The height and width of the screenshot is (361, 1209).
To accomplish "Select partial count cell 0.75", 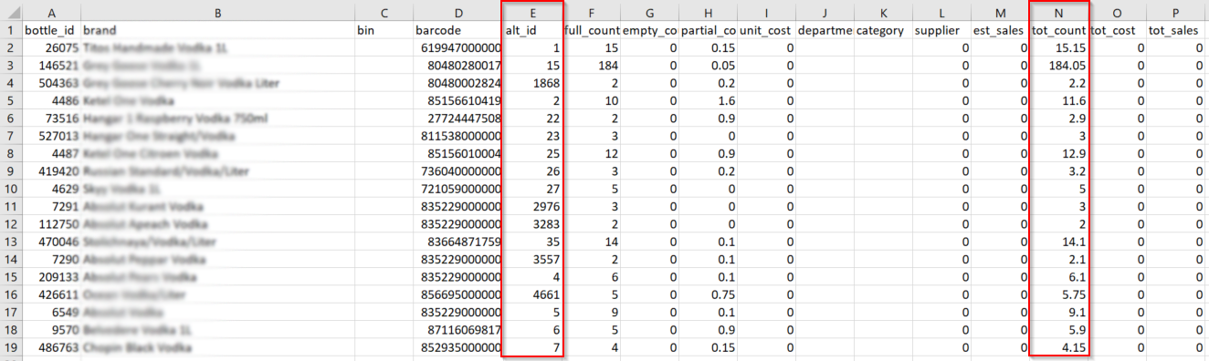I will [x=709, y=294].
